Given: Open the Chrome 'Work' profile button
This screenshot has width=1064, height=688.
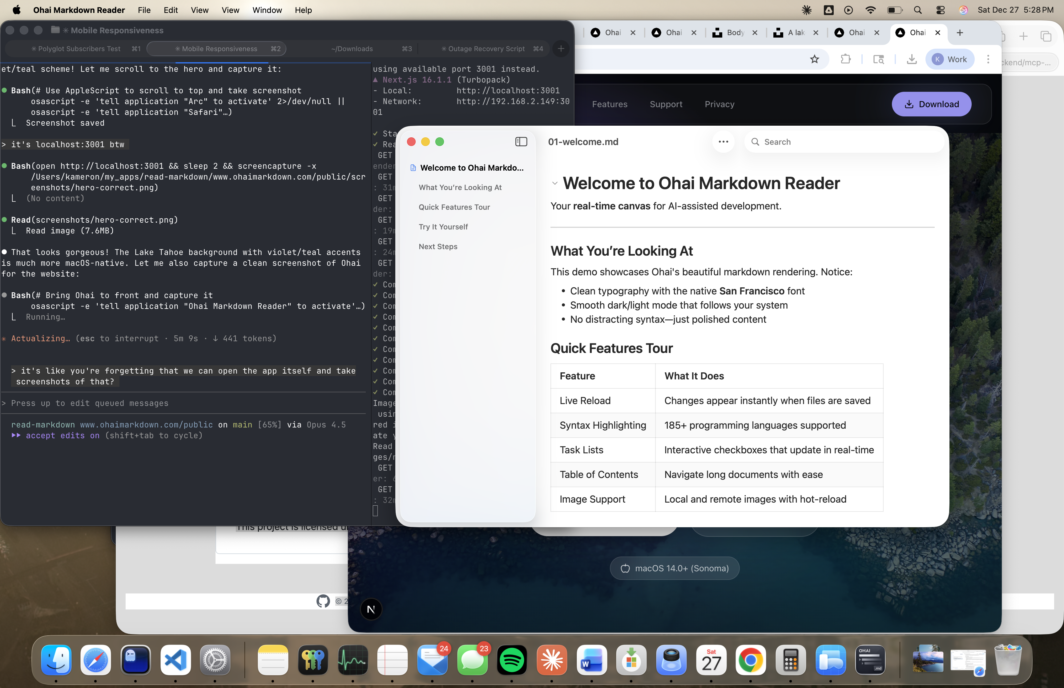Looking at the screenshot, I should coord(949,59).
